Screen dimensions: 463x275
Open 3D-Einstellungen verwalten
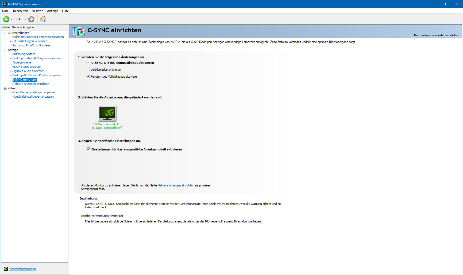click(x=30, y=41)
